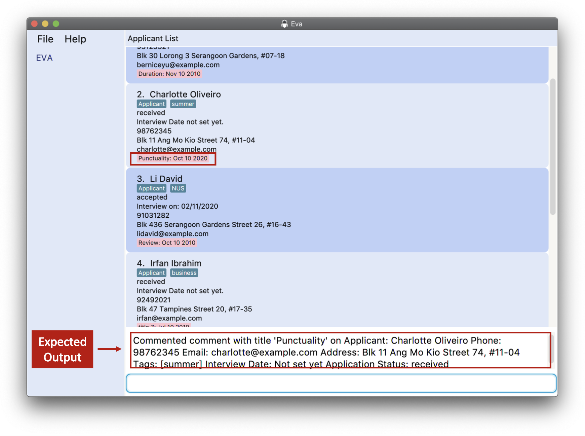Click the command input field
The height and width of the screenshot is (436, 585).
pos(341,383)
